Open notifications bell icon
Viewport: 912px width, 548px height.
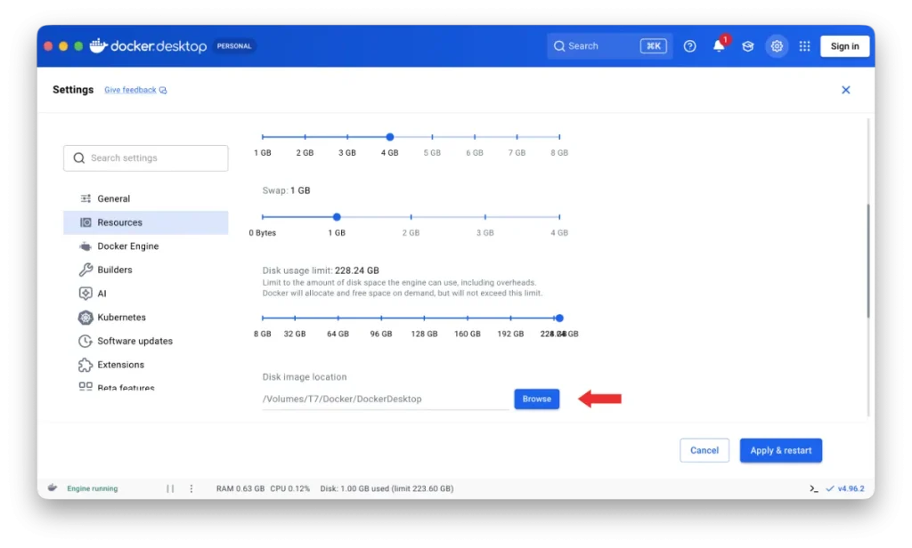coord(719,46)
